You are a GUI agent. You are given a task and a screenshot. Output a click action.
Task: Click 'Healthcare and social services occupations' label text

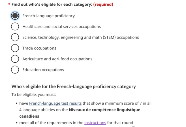pyautogui.click(x=61, y=27)
